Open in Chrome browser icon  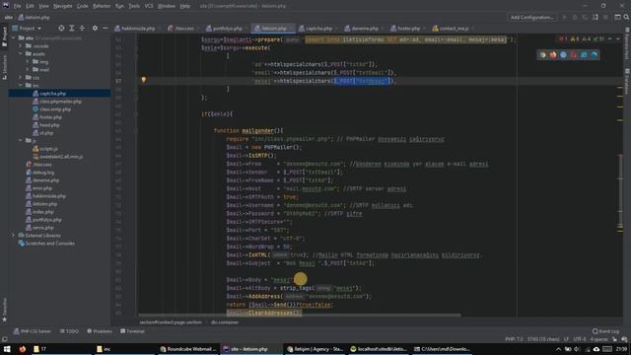(x=543, y=55)
